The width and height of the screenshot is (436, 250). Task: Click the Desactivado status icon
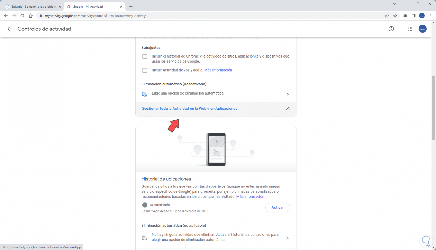coord(145,205)
